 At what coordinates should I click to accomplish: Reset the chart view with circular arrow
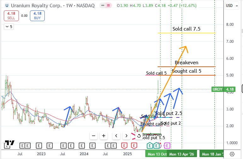click(x=139, y=136)
